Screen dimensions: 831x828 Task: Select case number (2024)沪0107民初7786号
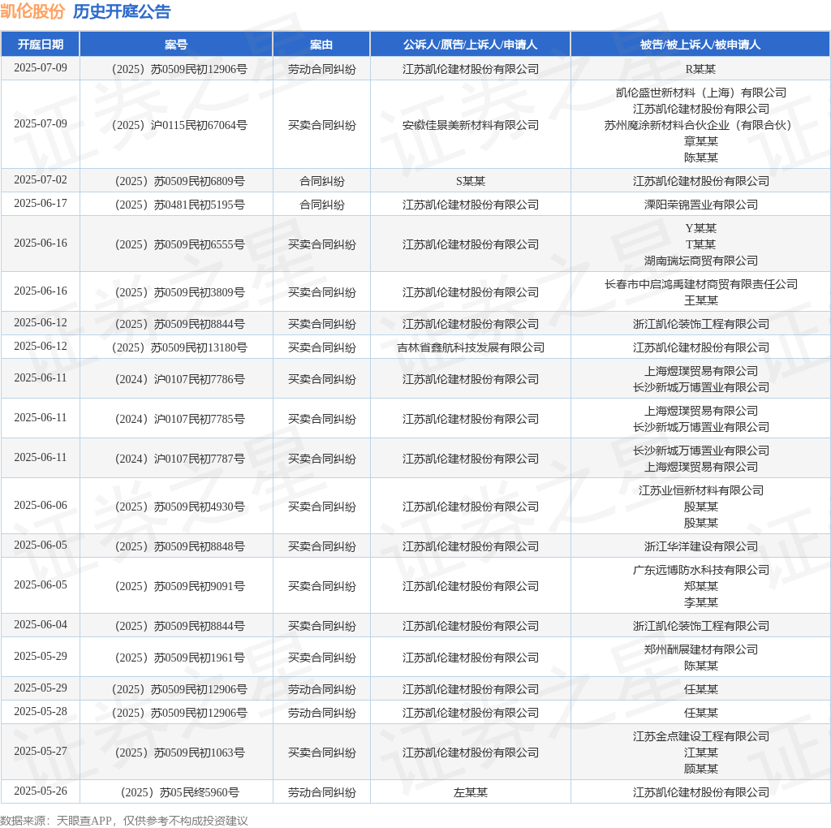click(x=179, y=379)
